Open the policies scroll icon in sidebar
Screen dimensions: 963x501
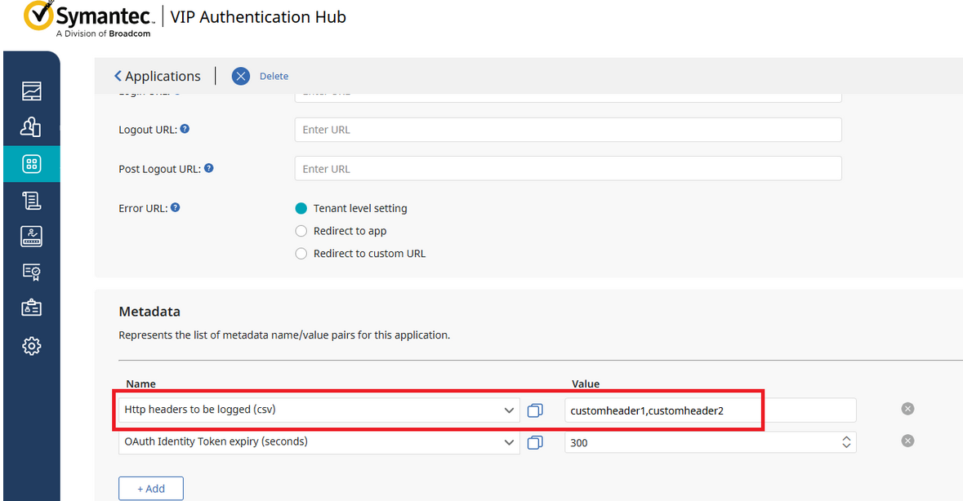pyautogui.click(x=31, y=200)
